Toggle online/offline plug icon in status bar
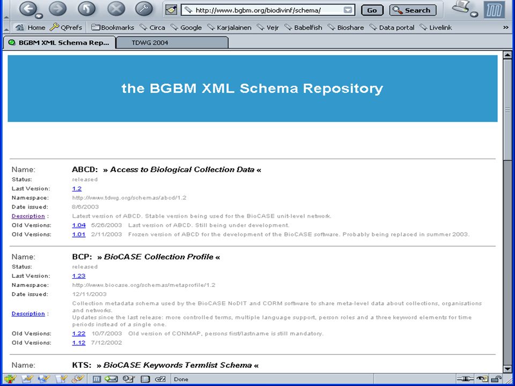This screenshot has width=515, height=386. click(466, 379)
